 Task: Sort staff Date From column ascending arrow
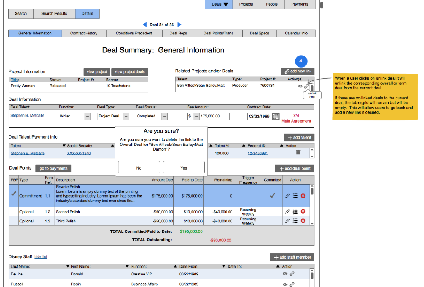(175, 266)
